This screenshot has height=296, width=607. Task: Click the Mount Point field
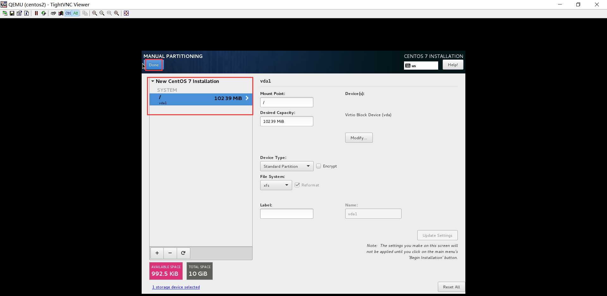tap(286, 102)
